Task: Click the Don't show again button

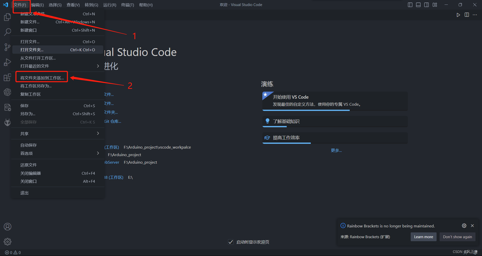Action: [457, 237]
